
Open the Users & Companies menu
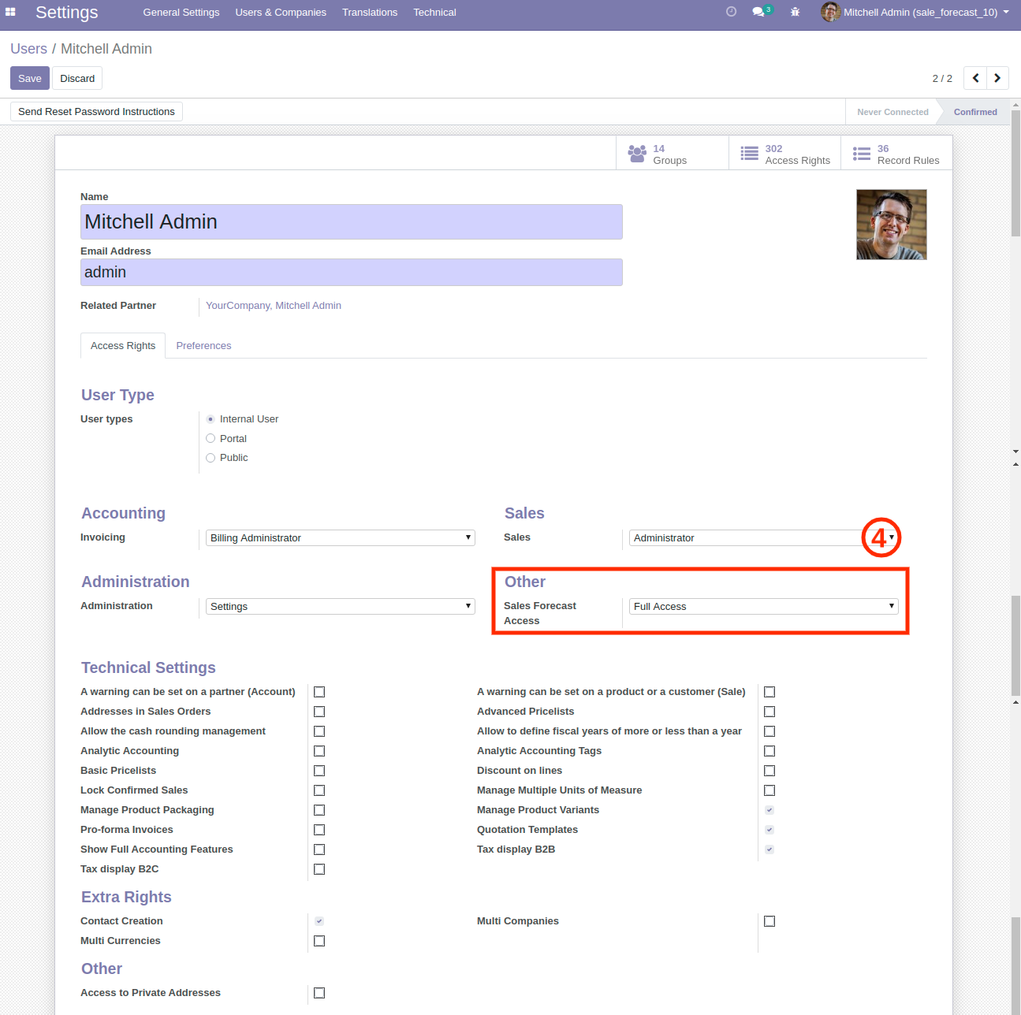(281, 12)
